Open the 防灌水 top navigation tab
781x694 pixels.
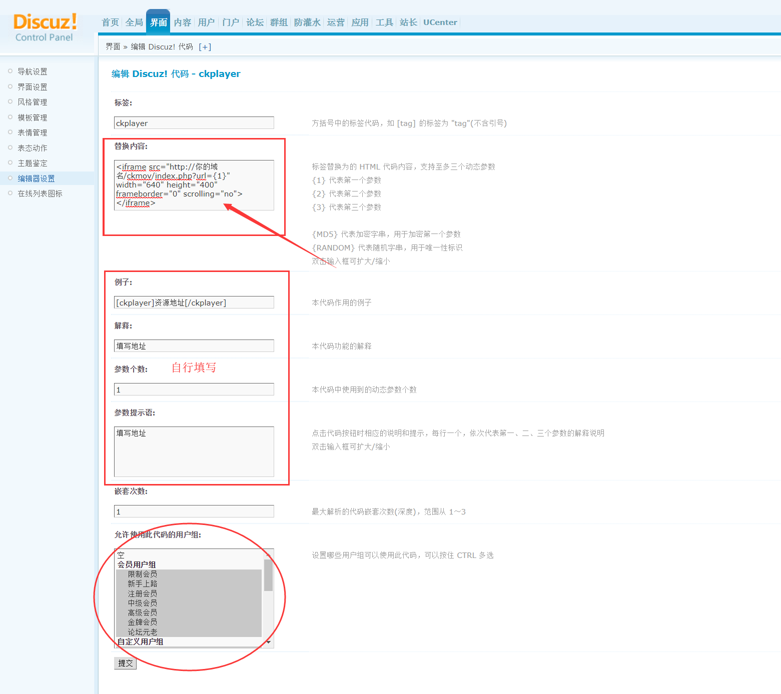click(307, 22)
